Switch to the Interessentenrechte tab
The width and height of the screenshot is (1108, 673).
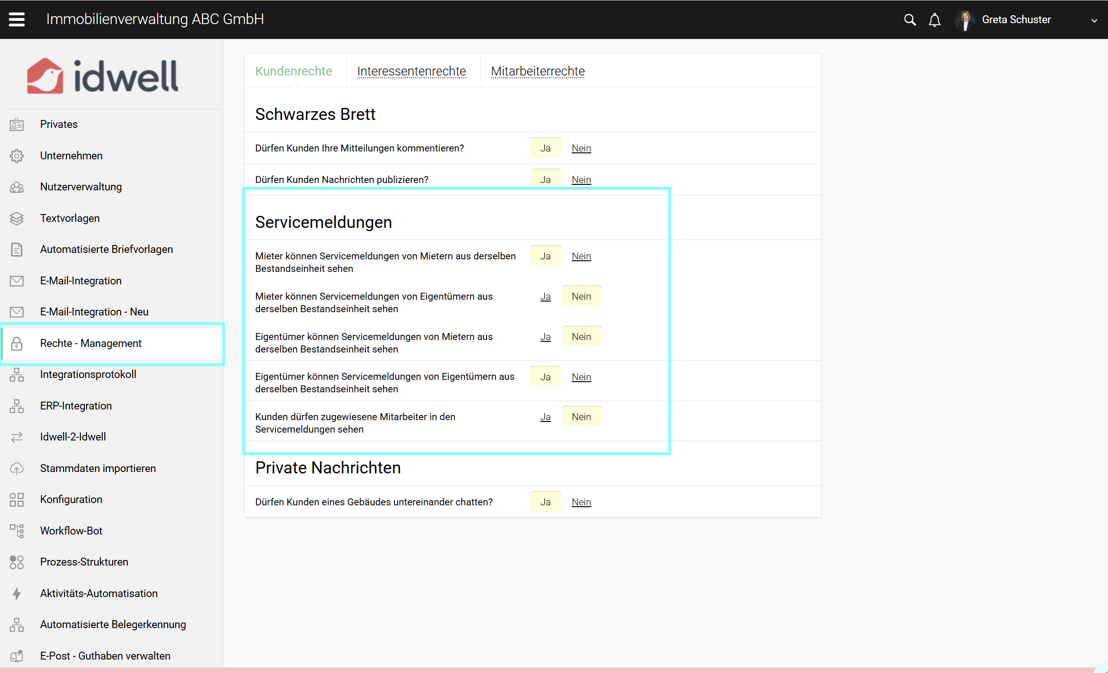point(411,71)
